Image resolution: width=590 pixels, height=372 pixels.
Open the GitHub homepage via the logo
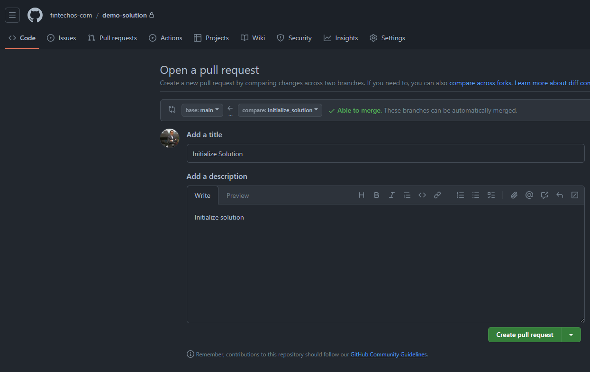pyautogui.click(x=35, y=15)
